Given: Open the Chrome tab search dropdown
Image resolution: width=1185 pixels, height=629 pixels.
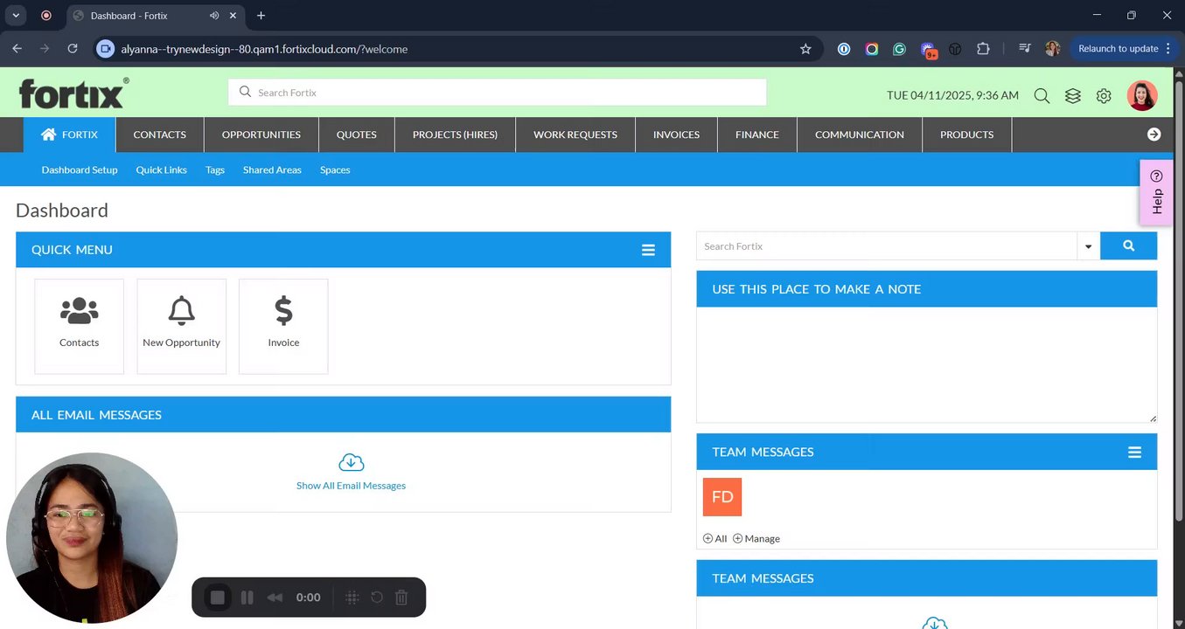Looking at the screenshot, I should (15, 16).
